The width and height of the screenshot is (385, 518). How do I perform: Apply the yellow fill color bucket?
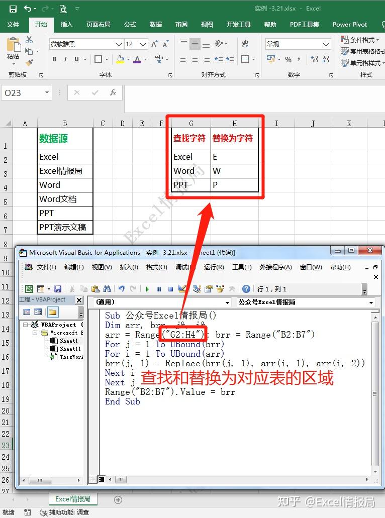click(x=121, y=59)
